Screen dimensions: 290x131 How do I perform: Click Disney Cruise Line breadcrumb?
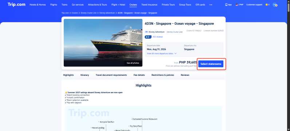pos(88,13)
